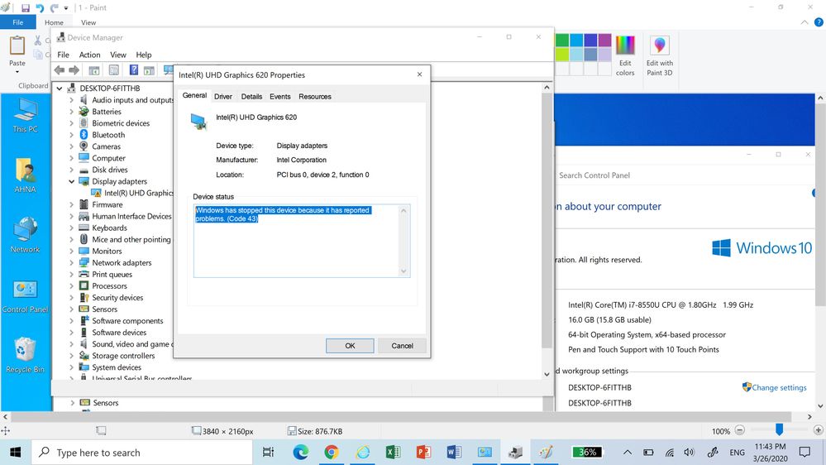The height and width of the screenshot is (465, 826).
Task: Select Paint Home ribbon tab
Action: click(54, 22)
